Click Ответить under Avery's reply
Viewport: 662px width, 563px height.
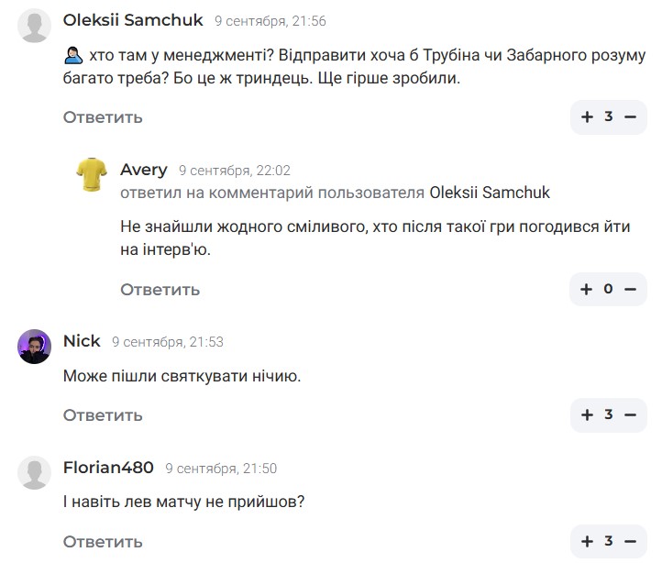pos(160,290)
